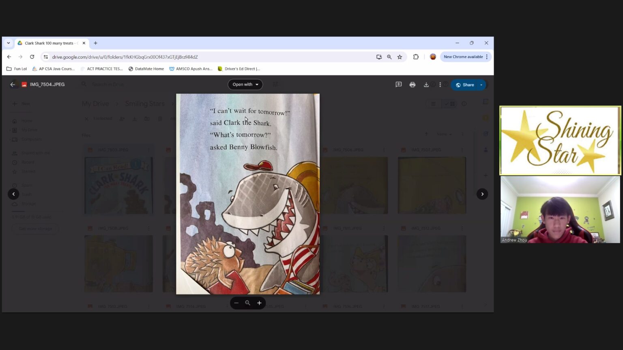Click the book page image preview
623x350 pixels.
point(248,194)
